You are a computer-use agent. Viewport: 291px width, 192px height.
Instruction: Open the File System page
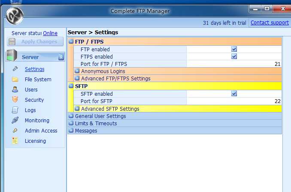click(x=38, y=80)
